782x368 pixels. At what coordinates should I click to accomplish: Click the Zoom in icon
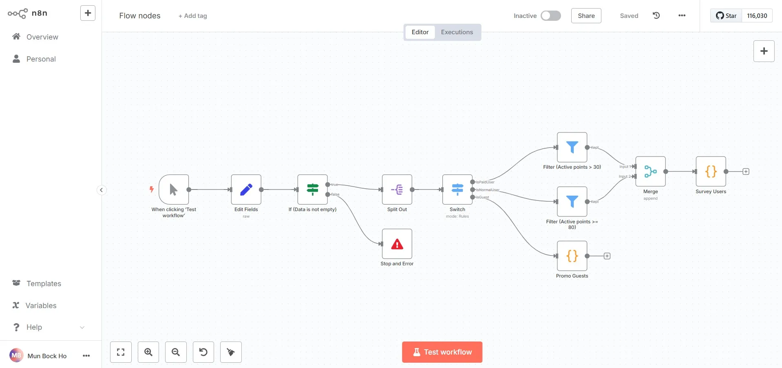point(148,352)
